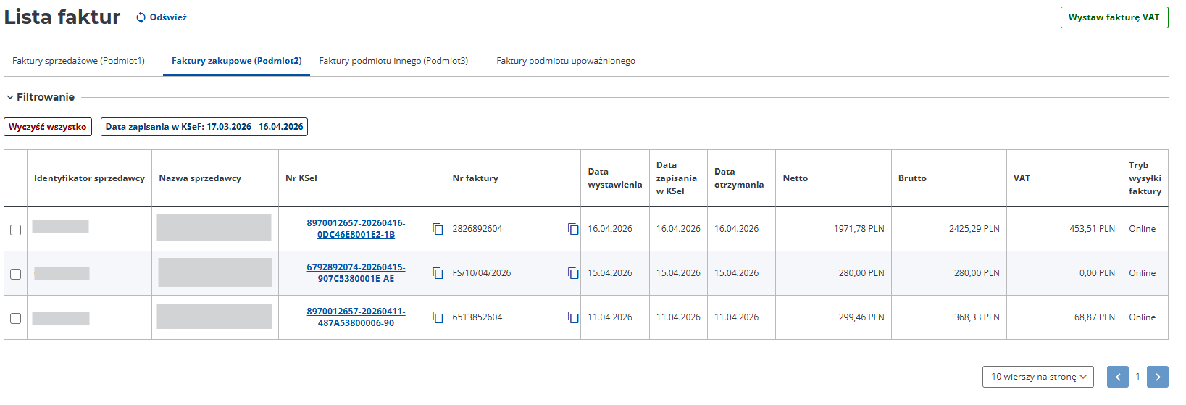
Task: Open the '10 wierszy na stronę' dropdown
Action: [x=1037, y=377]
